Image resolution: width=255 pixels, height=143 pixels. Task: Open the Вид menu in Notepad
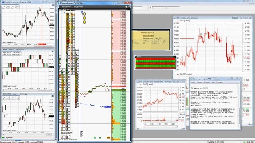(x=213, y=82)
